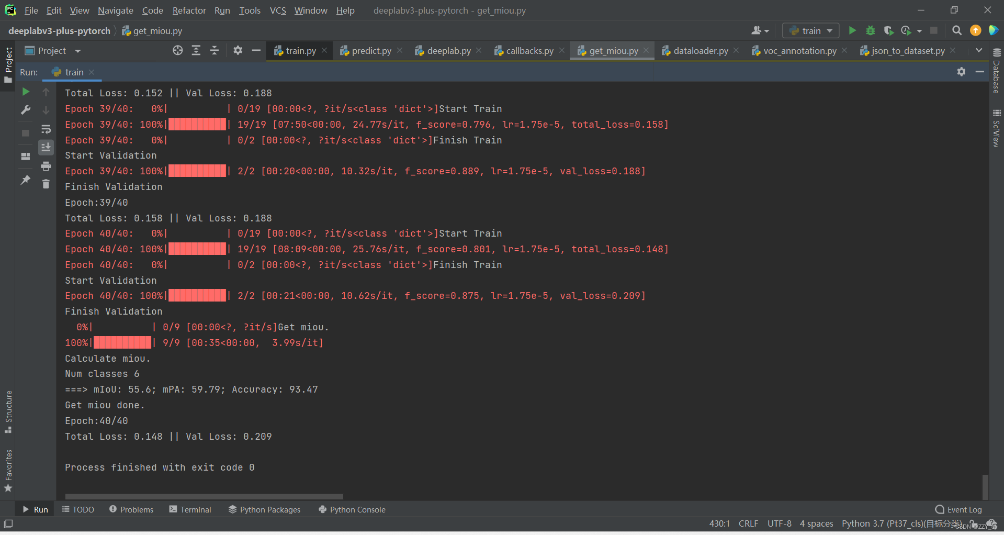Open the Event Log

(x=958, y=509)
